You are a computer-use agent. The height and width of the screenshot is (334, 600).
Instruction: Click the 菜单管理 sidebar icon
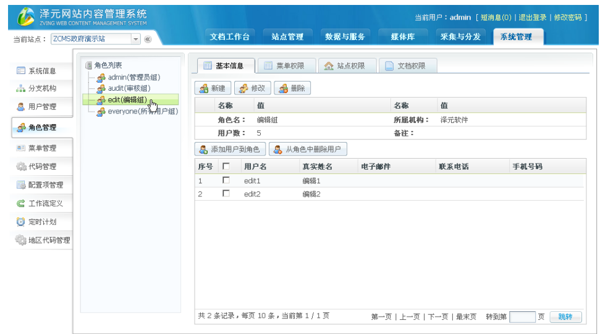tap(20, 148)
